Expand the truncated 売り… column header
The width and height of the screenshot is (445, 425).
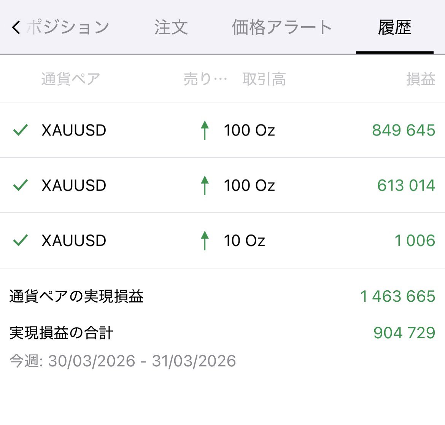(x=205, y=79)
